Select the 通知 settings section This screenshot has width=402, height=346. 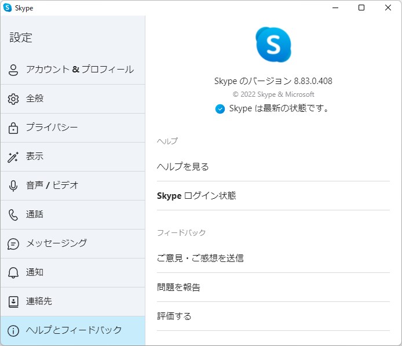(x=73, y=273)
